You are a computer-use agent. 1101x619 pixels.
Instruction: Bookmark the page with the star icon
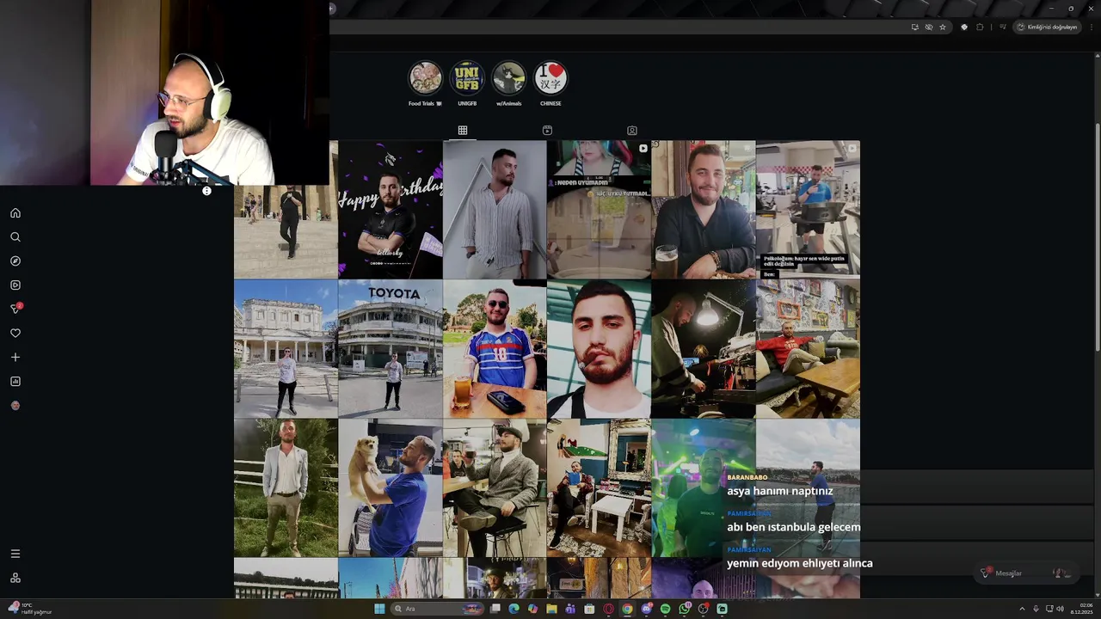(x=943, y=27)
